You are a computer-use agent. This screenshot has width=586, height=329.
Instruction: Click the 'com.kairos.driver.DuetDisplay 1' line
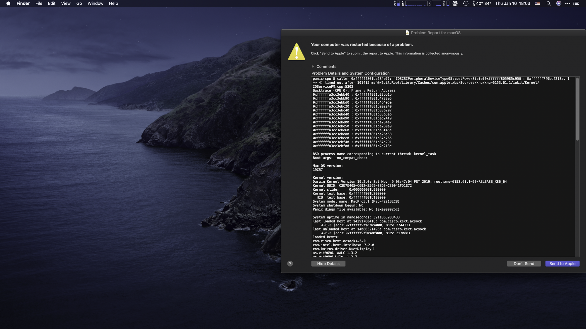pos(344,249)
